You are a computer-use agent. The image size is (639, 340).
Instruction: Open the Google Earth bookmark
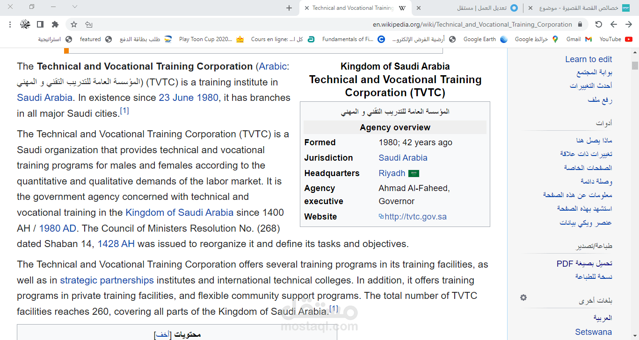pos(486,39)
